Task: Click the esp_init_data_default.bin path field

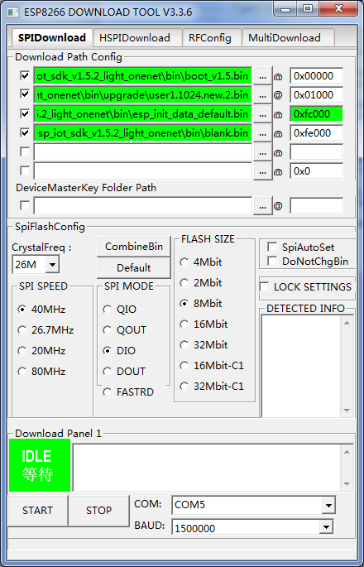Action: click(x=143, y=114)
